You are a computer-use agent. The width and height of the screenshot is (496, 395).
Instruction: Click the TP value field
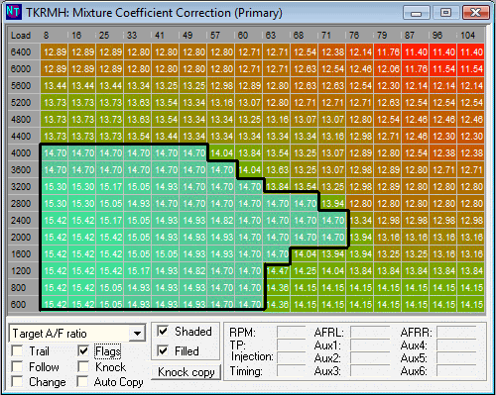pos(291,345)
